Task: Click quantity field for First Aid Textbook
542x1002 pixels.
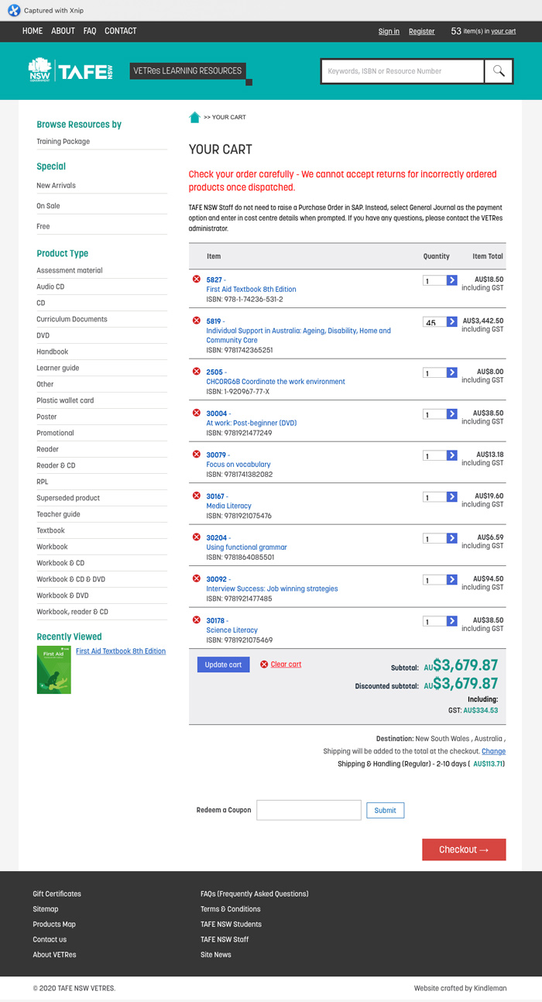Action: pos(434,280)
